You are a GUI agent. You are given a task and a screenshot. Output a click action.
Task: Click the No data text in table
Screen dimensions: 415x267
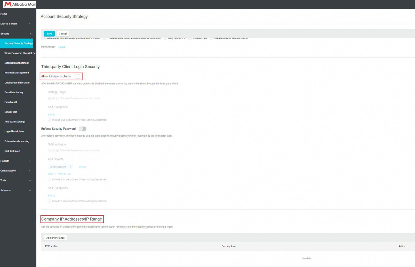coord(307,258)
